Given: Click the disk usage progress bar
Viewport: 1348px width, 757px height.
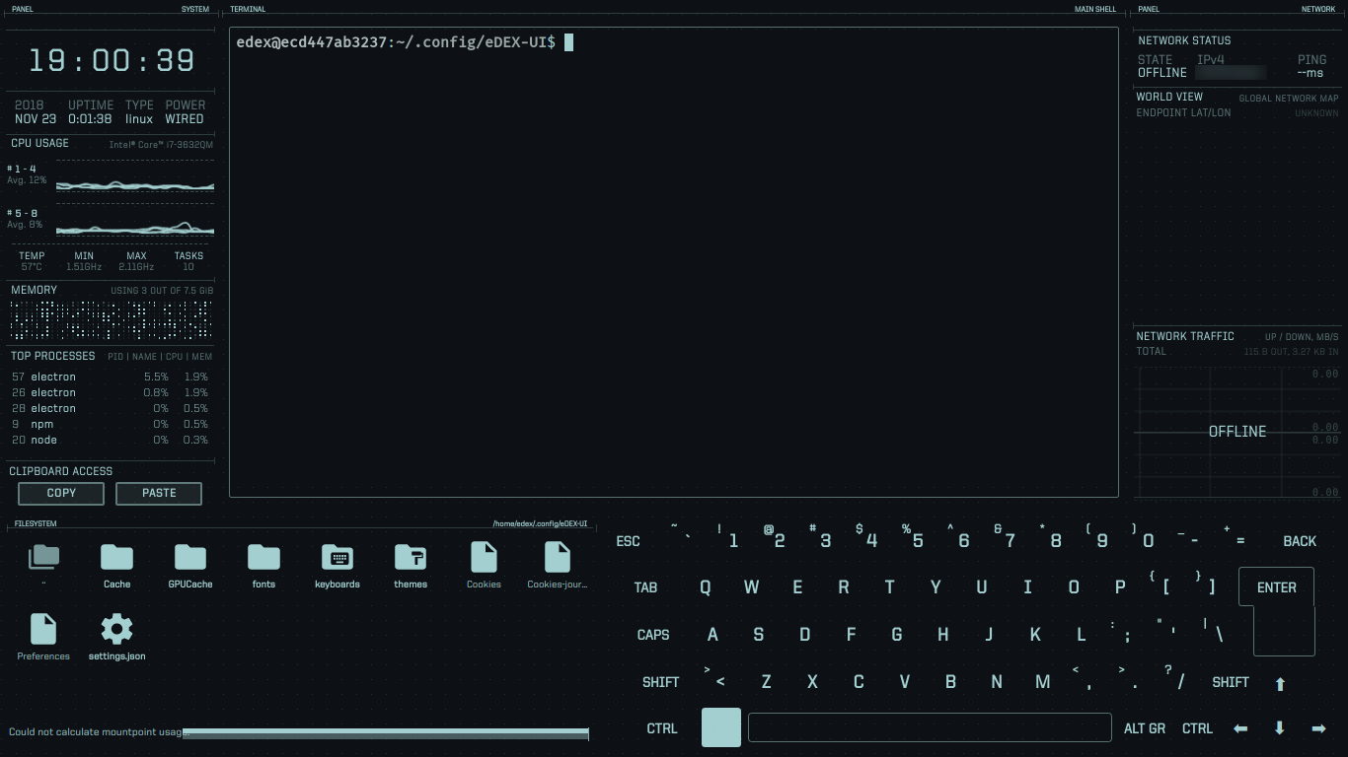Looking at the screenshot, I should coord(386,733).
